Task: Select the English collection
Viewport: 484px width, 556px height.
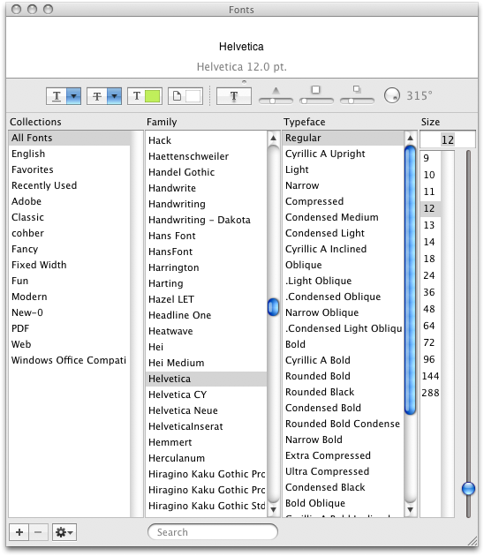Action: point(70,154)
